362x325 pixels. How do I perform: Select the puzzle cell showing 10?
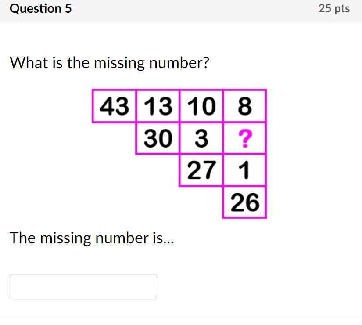[x=201, y=106]
